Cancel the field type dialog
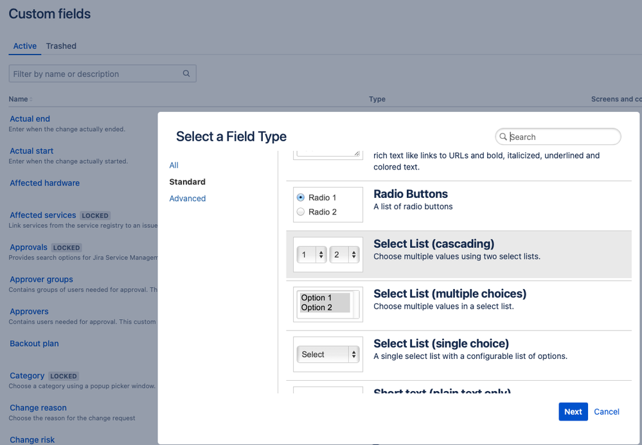The width and height of the screenshot is (642, 445). pos(607,412)
